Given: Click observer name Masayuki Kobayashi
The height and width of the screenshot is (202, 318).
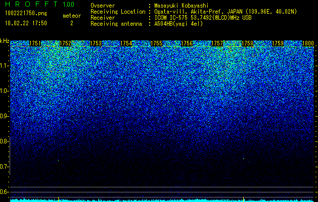Looking at the screenshot, I should (181, 6).
